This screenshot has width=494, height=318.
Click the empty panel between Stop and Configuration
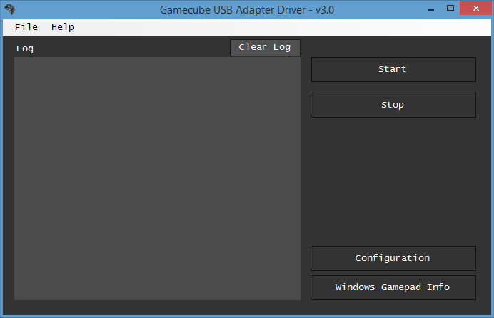click(x=393, y=182)
